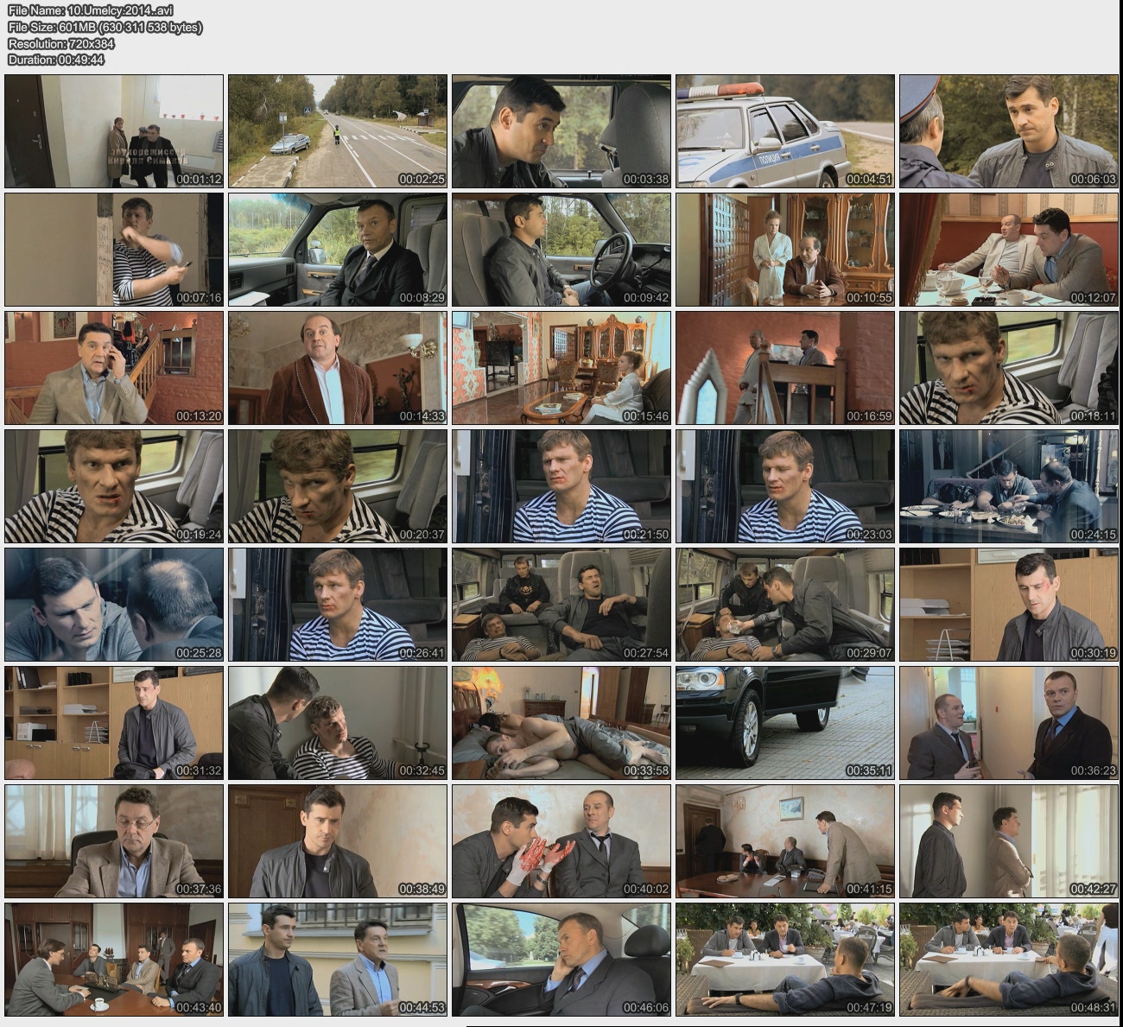Screen dimensions: 1123x1027
Task: Open the road scene thumbnail at 00:02:25
Action: [x=338, y=131]
